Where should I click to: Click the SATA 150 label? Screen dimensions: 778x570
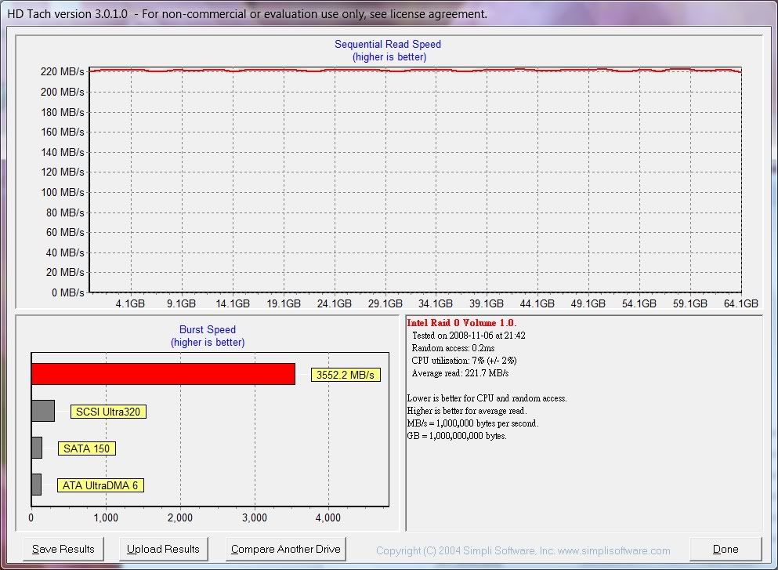click(86, 448)
